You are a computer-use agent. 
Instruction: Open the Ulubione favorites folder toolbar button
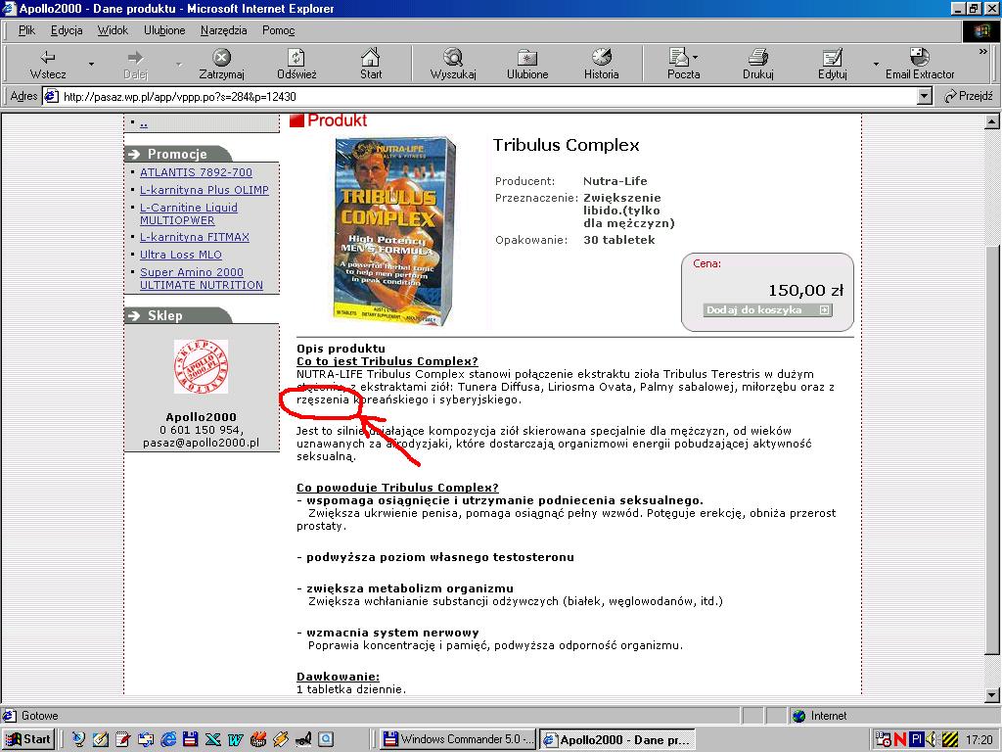(527, 64)
